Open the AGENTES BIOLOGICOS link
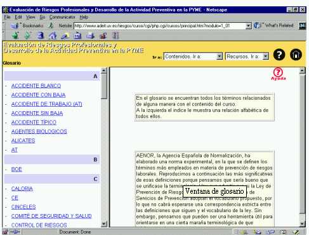This screenshot has width=309, height=235. pos(39,131)
